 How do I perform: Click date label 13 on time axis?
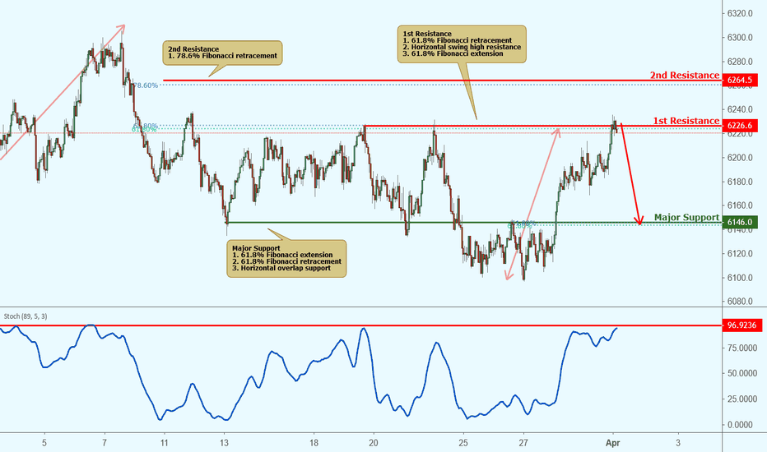(224, 443)
